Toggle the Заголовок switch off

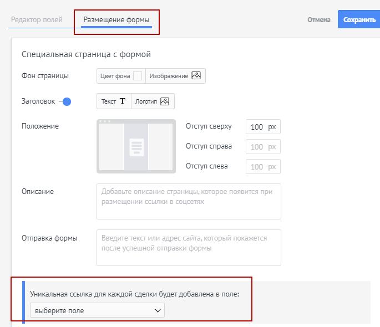point(65,101)
